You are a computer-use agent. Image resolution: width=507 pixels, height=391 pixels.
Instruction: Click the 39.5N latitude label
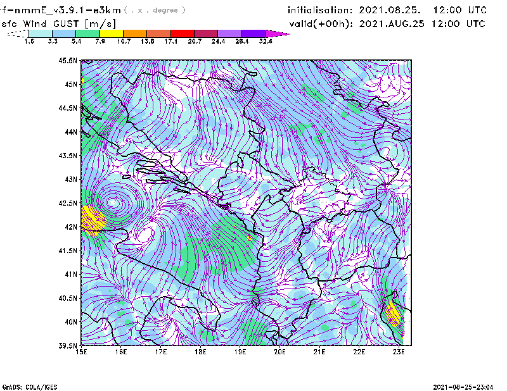(x=68, y=346)
